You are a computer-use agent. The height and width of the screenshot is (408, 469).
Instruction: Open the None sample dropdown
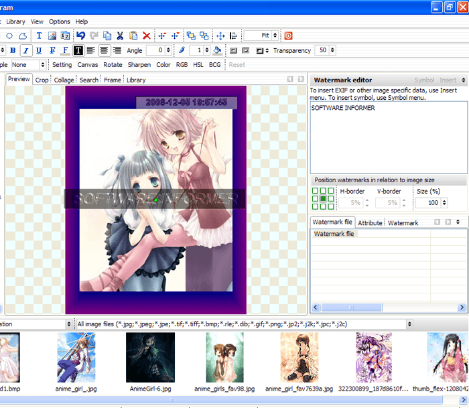(x=42, y=65)
